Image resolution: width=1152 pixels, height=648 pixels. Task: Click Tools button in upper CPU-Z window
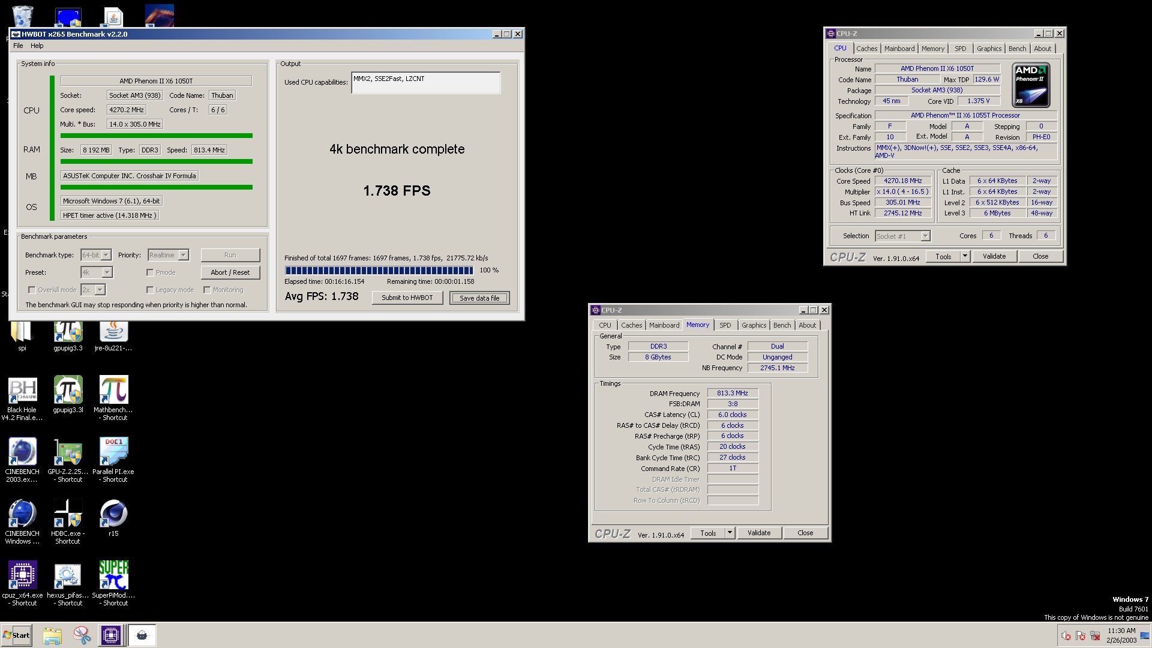pos(943,256)
